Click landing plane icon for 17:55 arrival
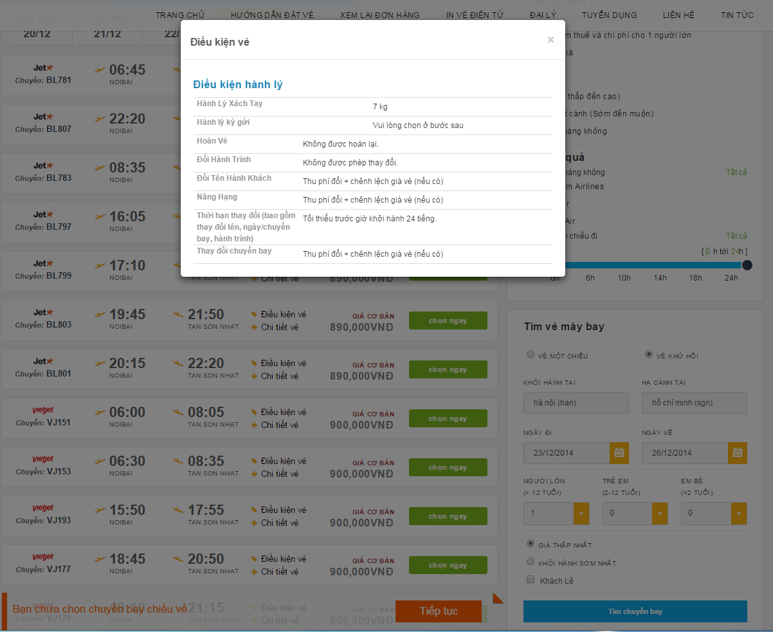The image size is (773, 632). [x=179, y=509]
